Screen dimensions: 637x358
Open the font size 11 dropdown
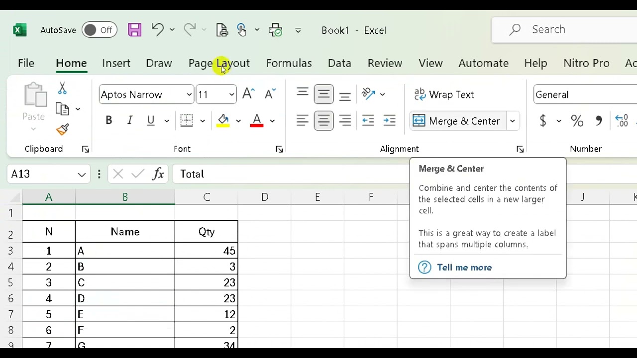pos(231,94)
